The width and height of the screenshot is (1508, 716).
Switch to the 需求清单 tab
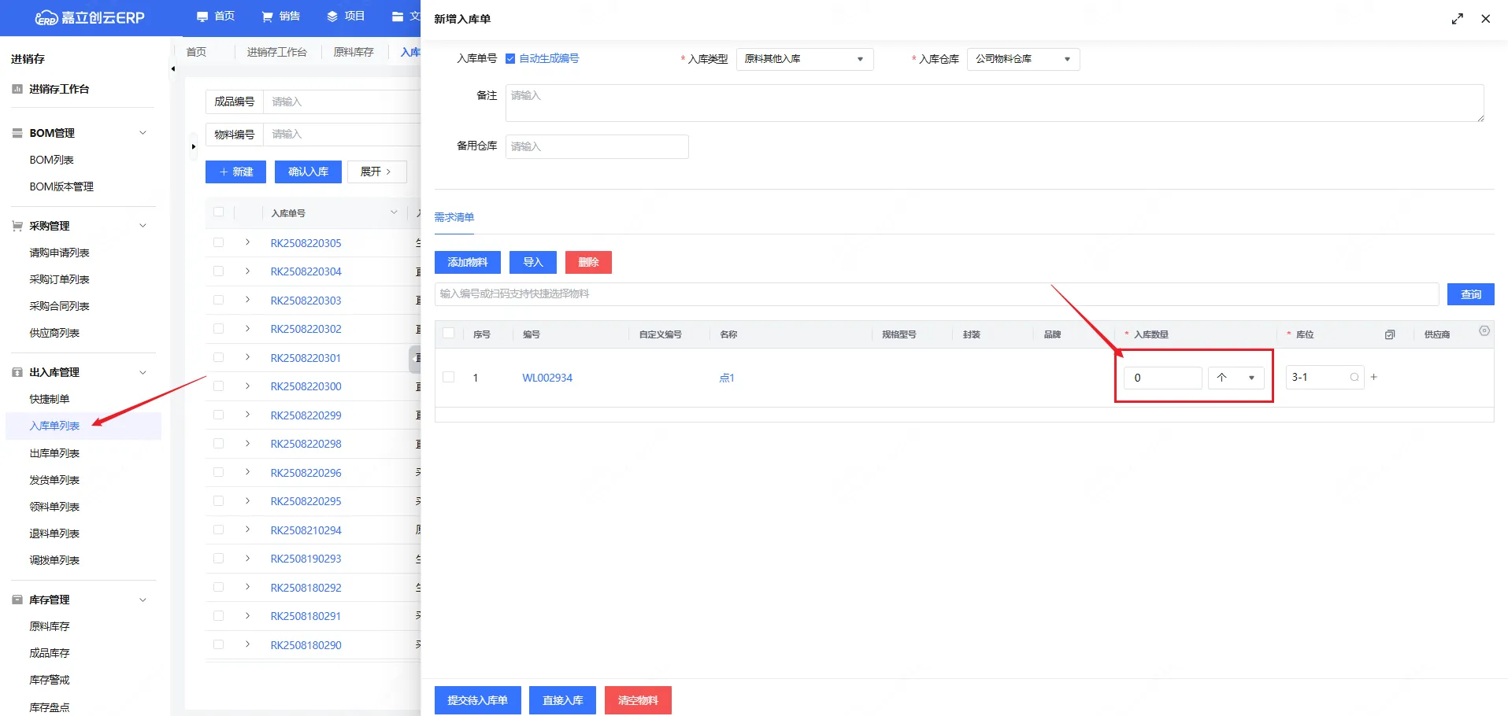(x=454, y=217)
